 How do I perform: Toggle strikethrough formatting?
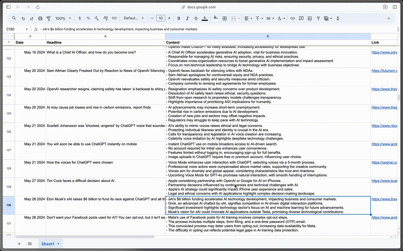point(196,18)
